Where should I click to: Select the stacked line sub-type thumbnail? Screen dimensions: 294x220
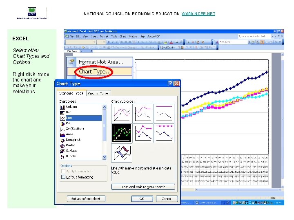pos(143,113)
